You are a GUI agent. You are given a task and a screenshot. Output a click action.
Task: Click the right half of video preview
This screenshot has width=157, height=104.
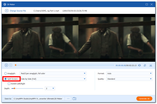(x=117, y=38)
